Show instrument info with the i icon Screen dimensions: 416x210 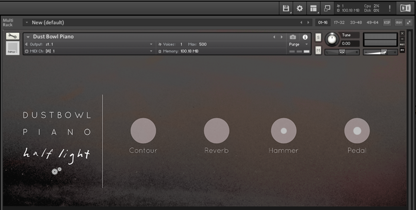click(305, 37)
